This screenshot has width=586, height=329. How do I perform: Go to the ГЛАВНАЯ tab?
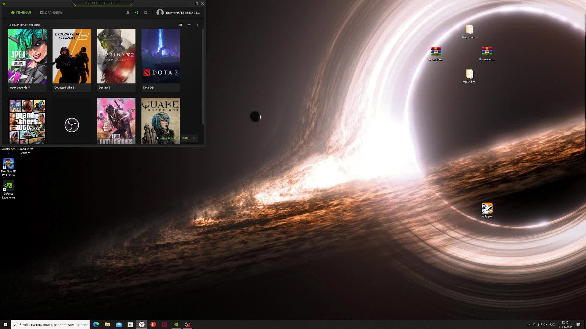pyautogui.click(x=21, y=12)
